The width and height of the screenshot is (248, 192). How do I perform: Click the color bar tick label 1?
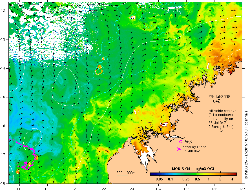pos(209,179)
